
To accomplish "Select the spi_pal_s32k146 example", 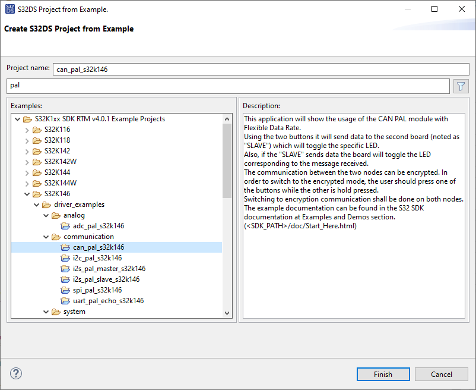I will click(x=97, y=290).
